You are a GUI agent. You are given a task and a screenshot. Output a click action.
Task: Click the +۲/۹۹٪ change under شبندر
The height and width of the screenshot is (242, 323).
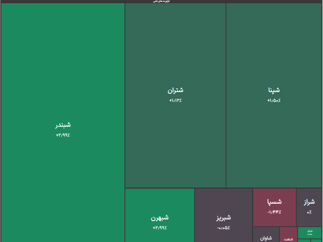tap(63, 135)
